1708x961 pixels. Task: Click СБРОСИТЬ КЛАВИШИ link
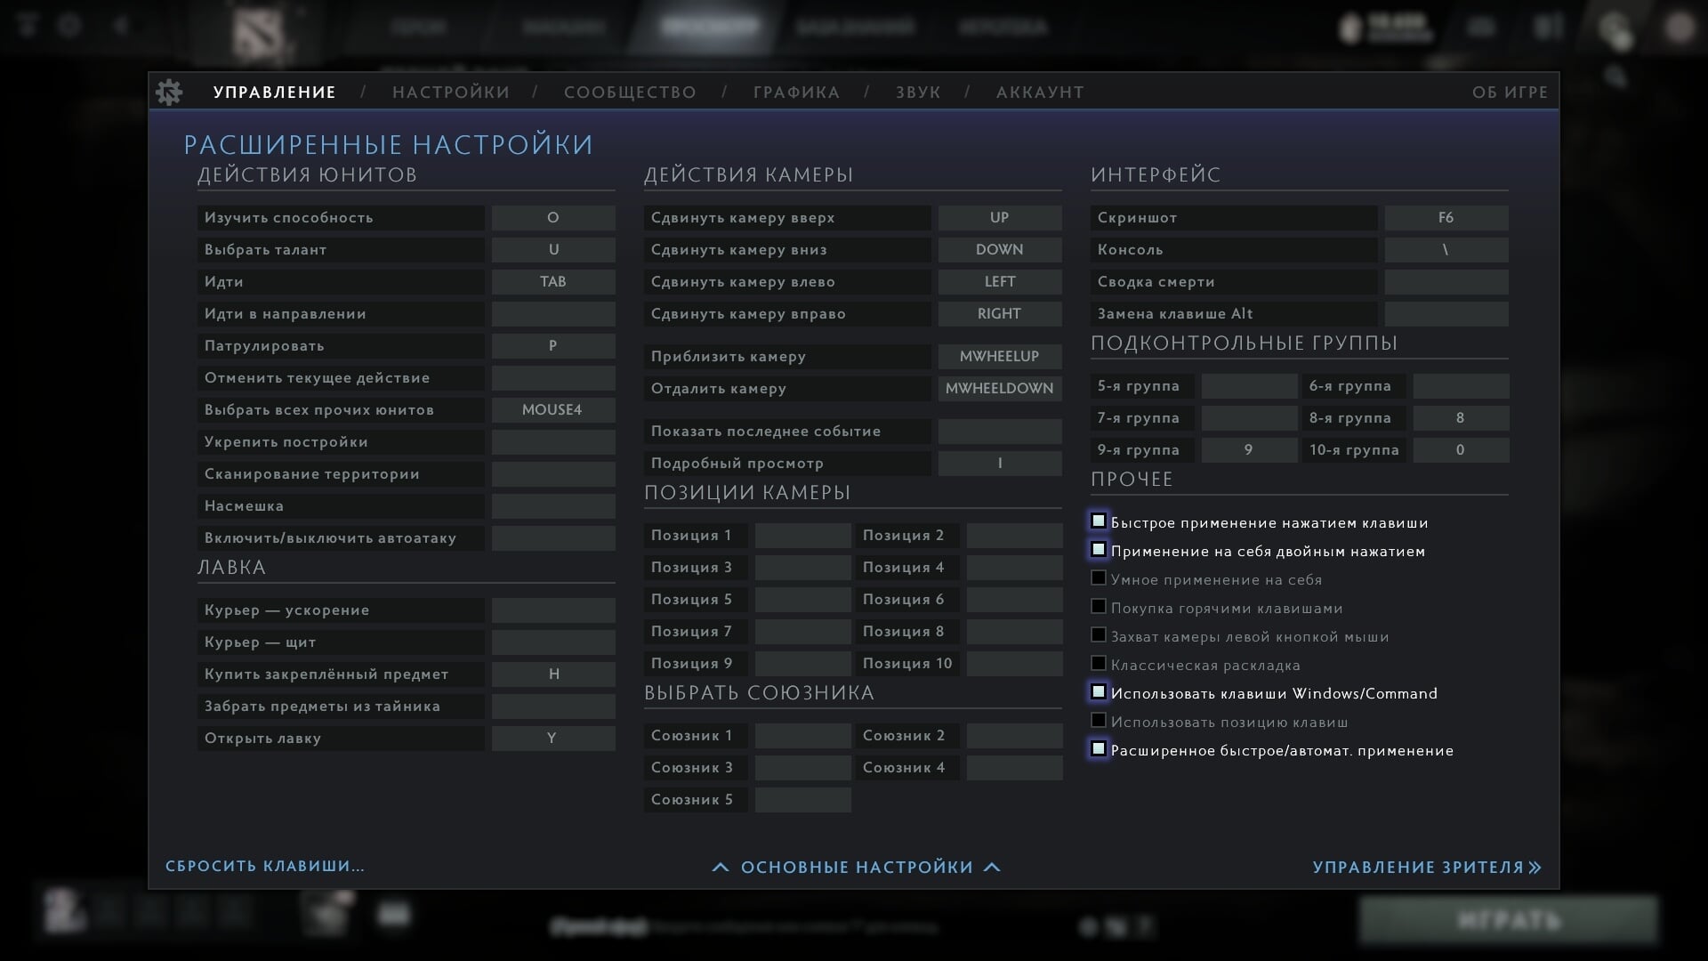pyautogui.click(x=265, y=866)
